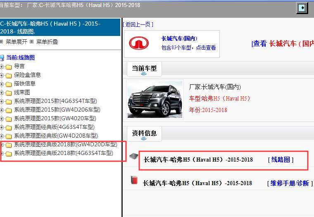Viewport: 314px width, 217px height.
Task: Click the 当前:线路图 computer icon
Action: pyautogui.click(x=2, y=58)
